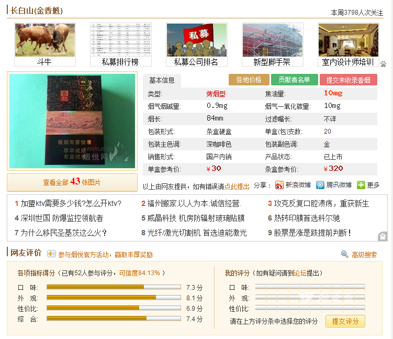Screen dimensions: 393x339
Task: Open the 高级搜索 link
Action: click(364, 255)
